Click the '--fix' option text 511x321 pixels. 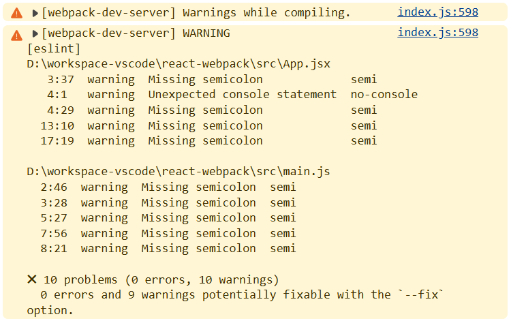[x=421, y=294]
